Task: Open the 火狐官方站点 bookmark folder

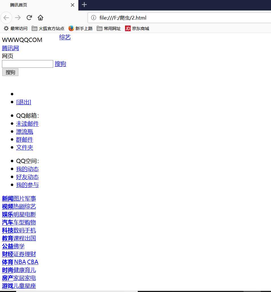Action: point(48,29)
